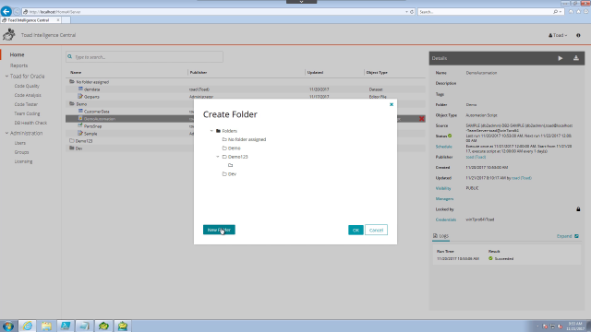This screenshot has height=332, width=591.
Task: Collapse the root Folders node in dialog
Action: [211, 131]
